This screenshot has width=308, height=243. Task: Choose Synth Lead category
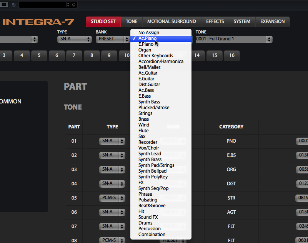(161, 154)
